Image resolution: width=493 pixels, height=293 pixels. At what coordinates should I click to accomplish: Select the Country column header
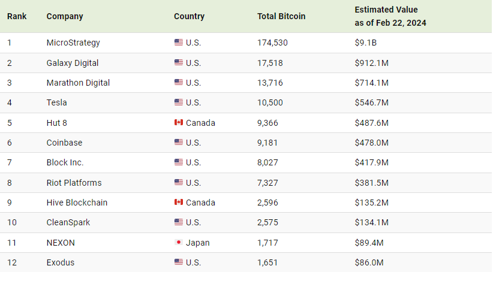[189, 16]
